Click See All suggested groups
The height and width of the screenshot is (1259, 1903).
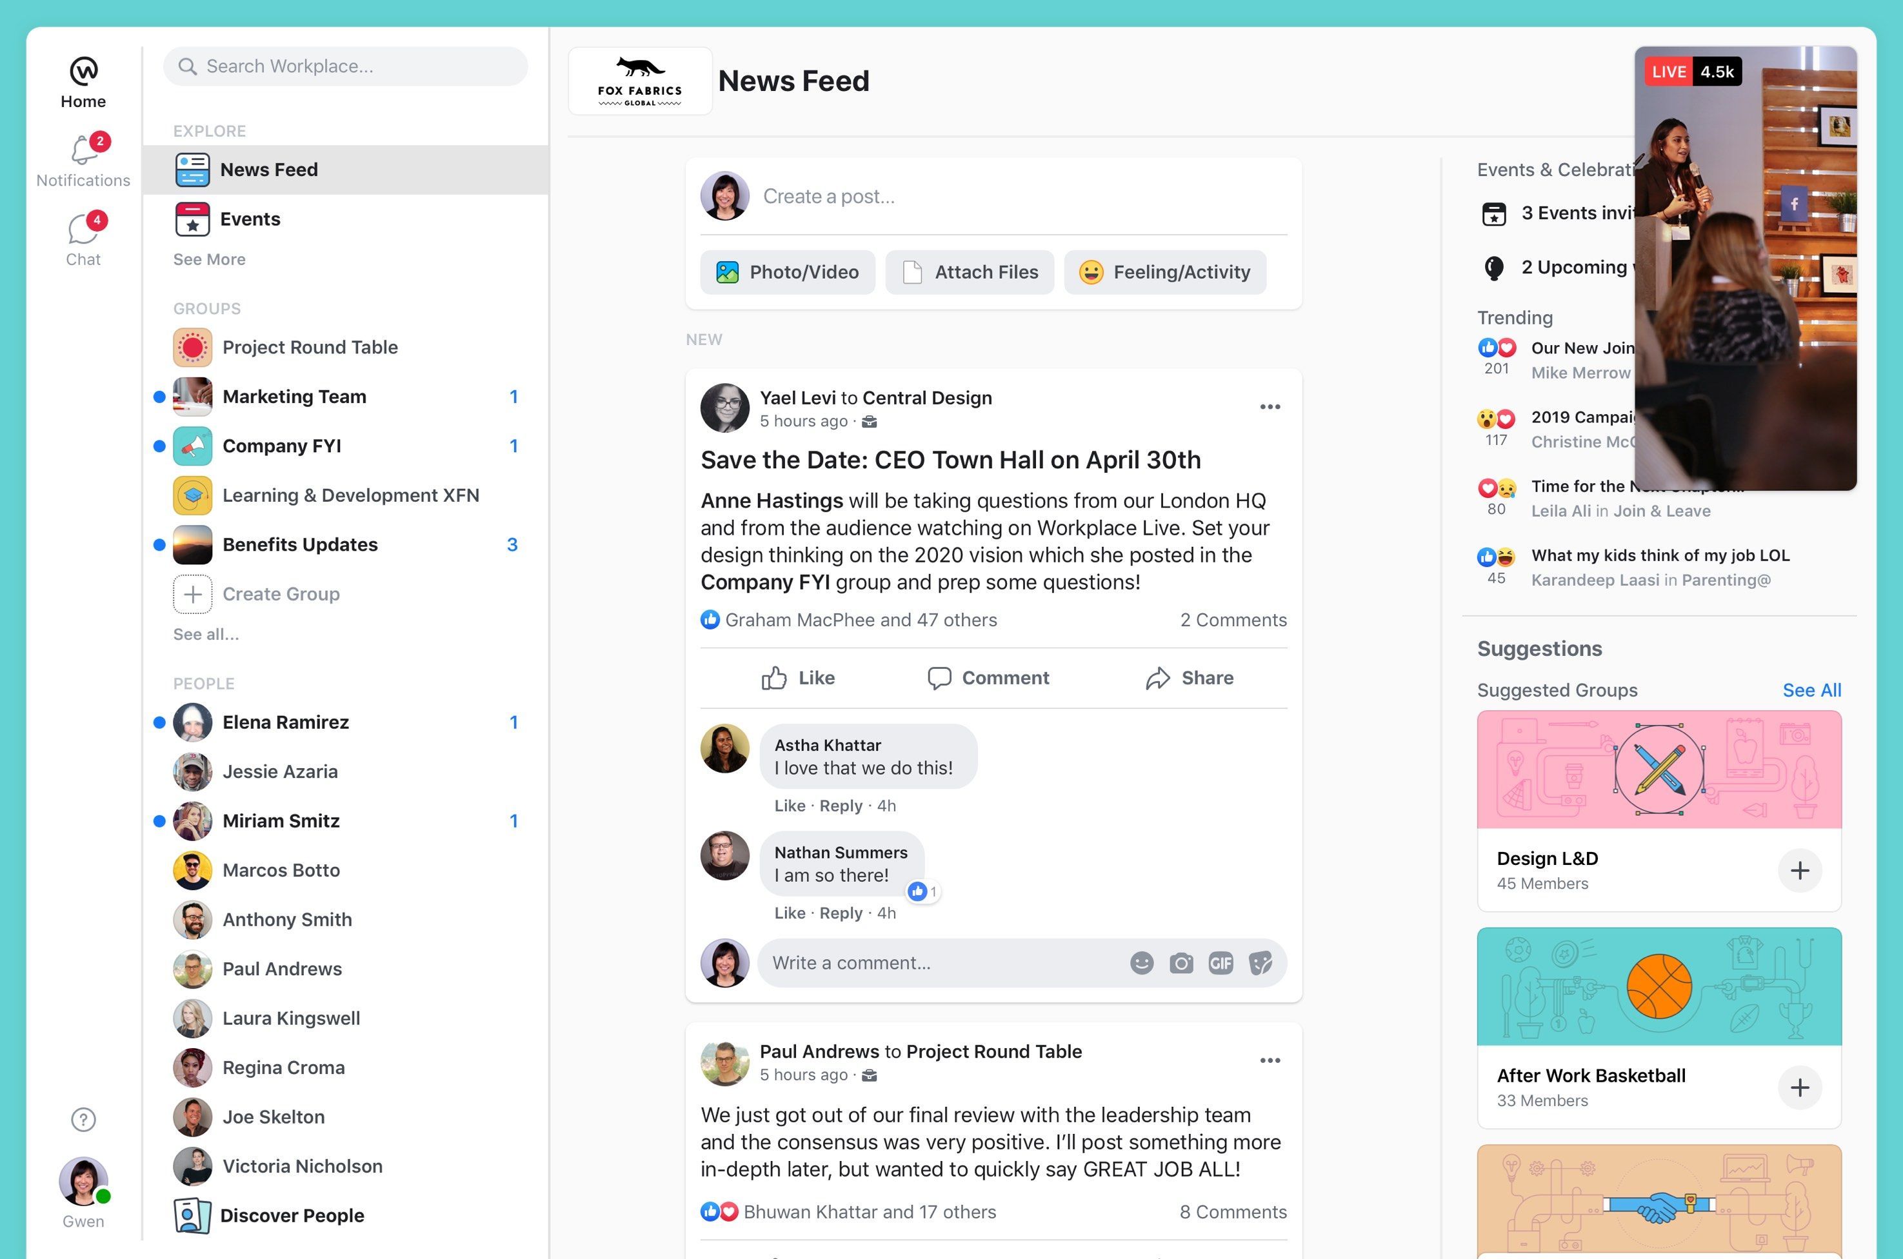[1811, 691]
